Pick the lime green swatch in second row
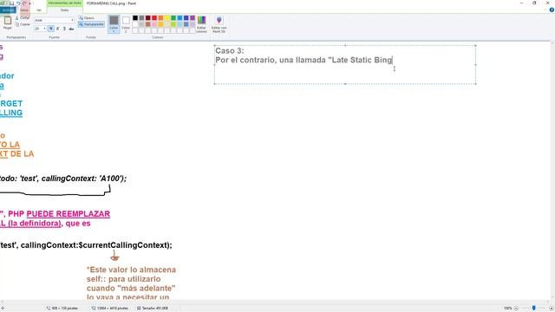 pos(173,24)
